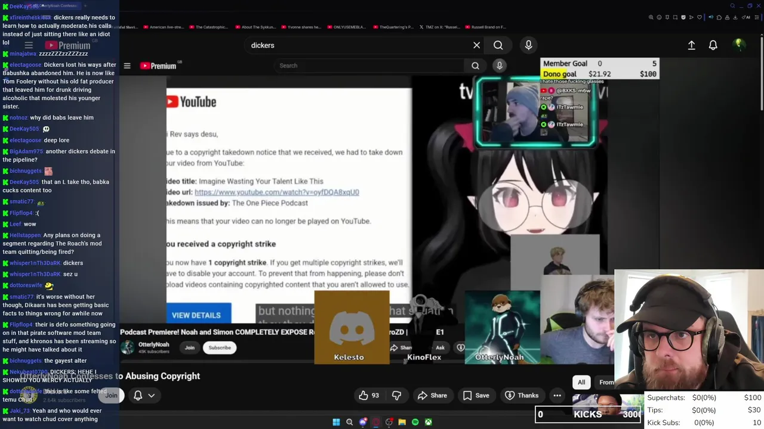The width and height of the screenshot is (764, 429).
Task: Click inner video's microphone search icon
Action: click(x=500, y=66)
